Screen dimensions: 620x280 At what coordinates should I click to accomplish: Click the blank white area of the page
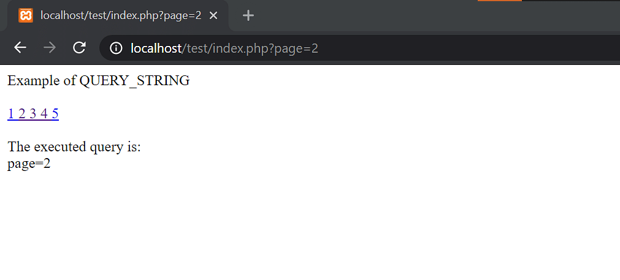(368, 221)
